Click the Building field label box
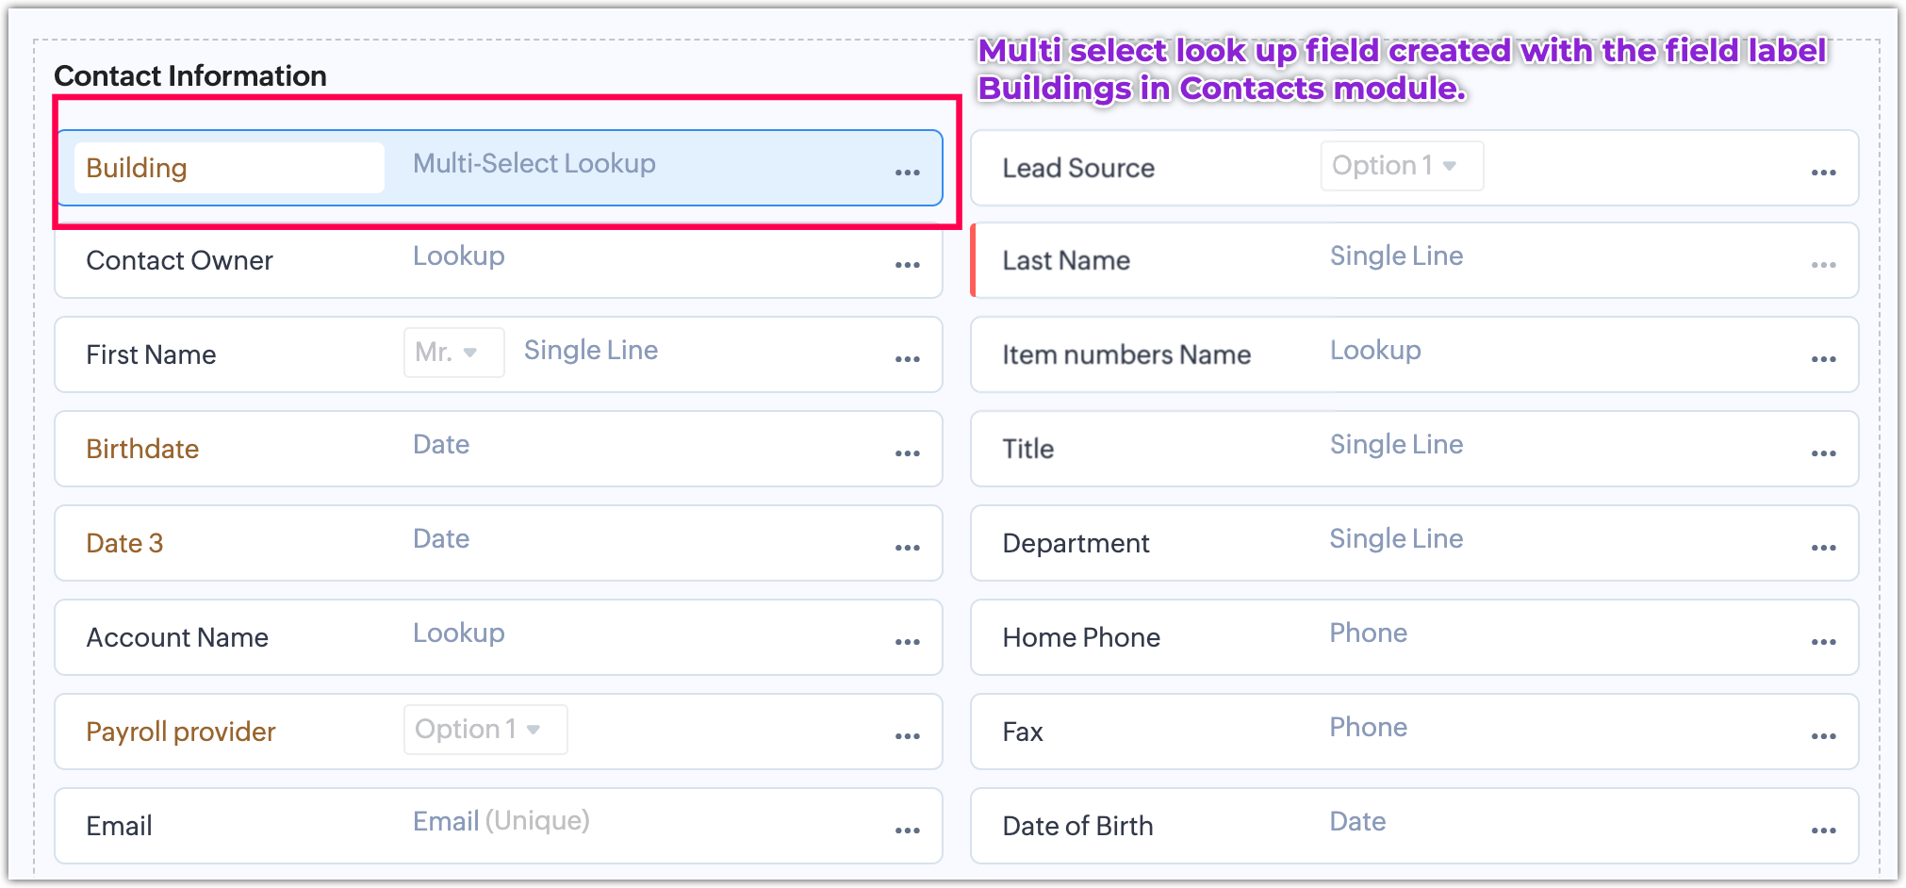This screenshot has width=1906, height=888. pos(229,168)
